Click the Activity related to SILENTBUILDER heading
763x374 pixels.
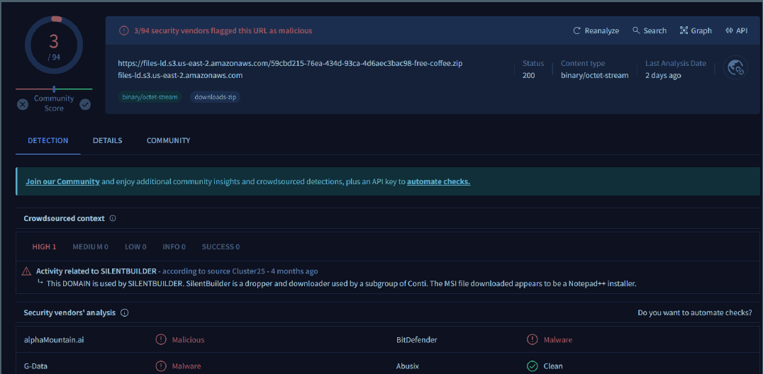(x=96, y=271)
